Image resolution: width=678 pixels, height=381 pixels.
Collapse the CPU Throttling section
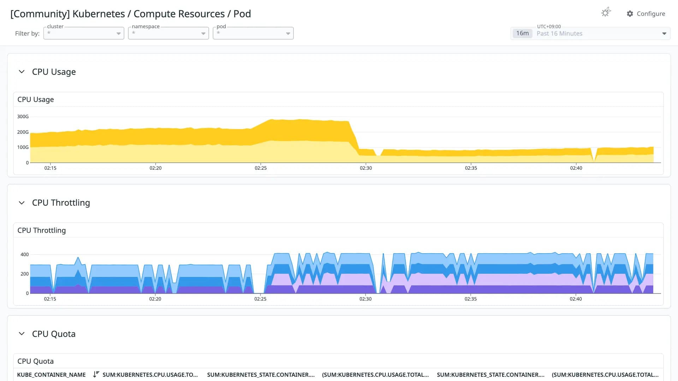(22, 203)
